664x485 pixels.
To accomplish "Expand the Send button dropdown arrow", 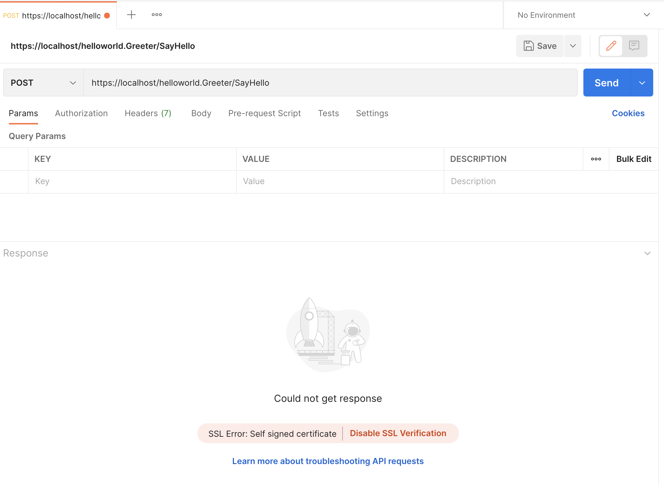I will pos(642,83).
